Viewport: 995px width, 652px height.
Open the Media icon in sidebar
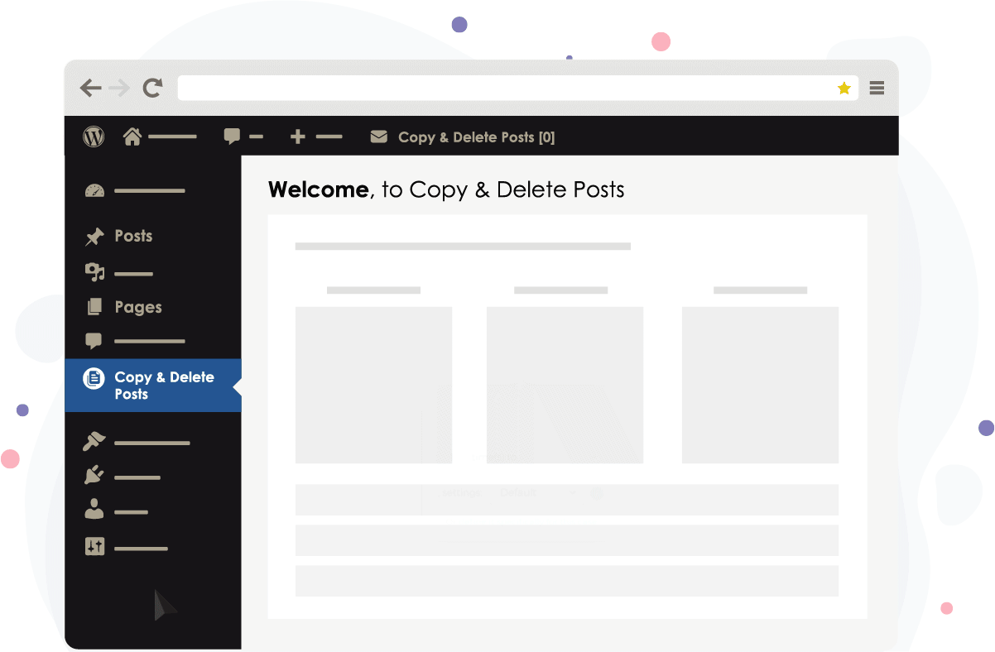point(94,272)
